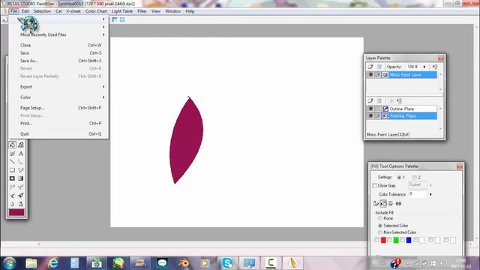Open the Filter menu
Screen dimensions: 480x270
(x=142, y=11)
